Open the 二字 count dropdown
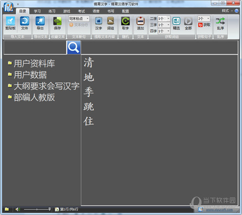Viewport: 242px width, 215px height. tap(164, 19)
